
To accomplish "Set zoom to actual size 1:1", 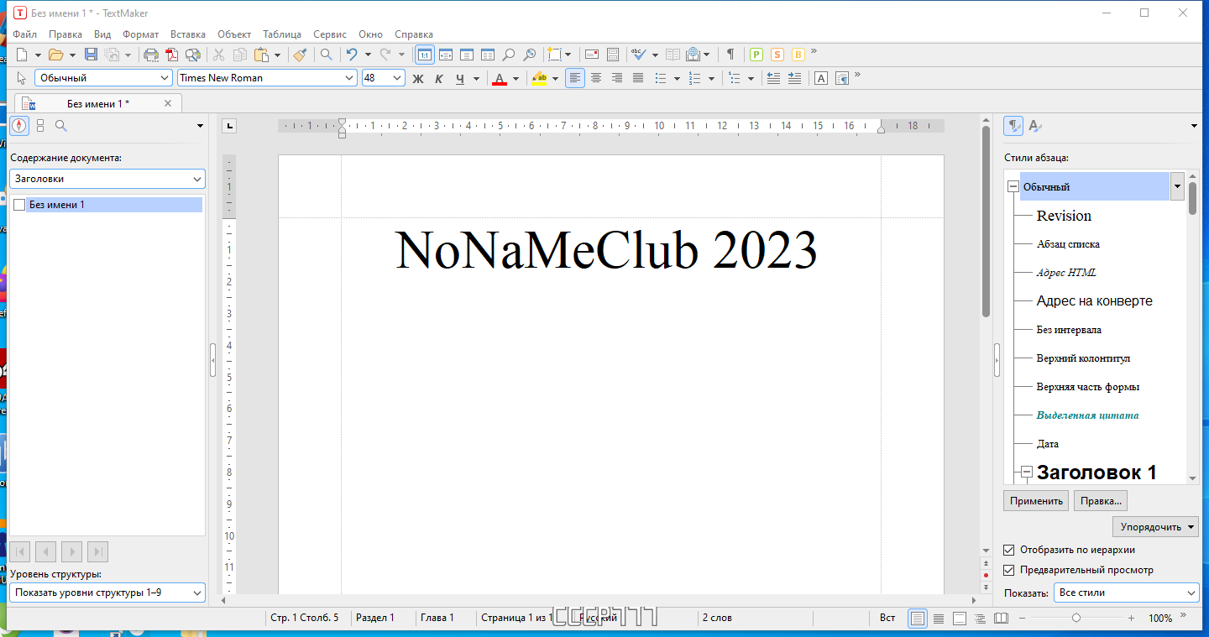I will [425, 55].
